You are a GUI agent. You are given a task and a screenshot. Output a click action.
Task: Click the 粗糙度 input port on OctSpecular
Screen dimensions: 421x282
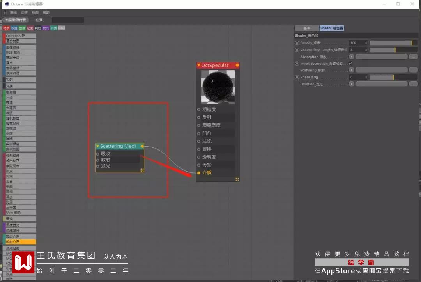pyautogui.click(x=199, y=110)
